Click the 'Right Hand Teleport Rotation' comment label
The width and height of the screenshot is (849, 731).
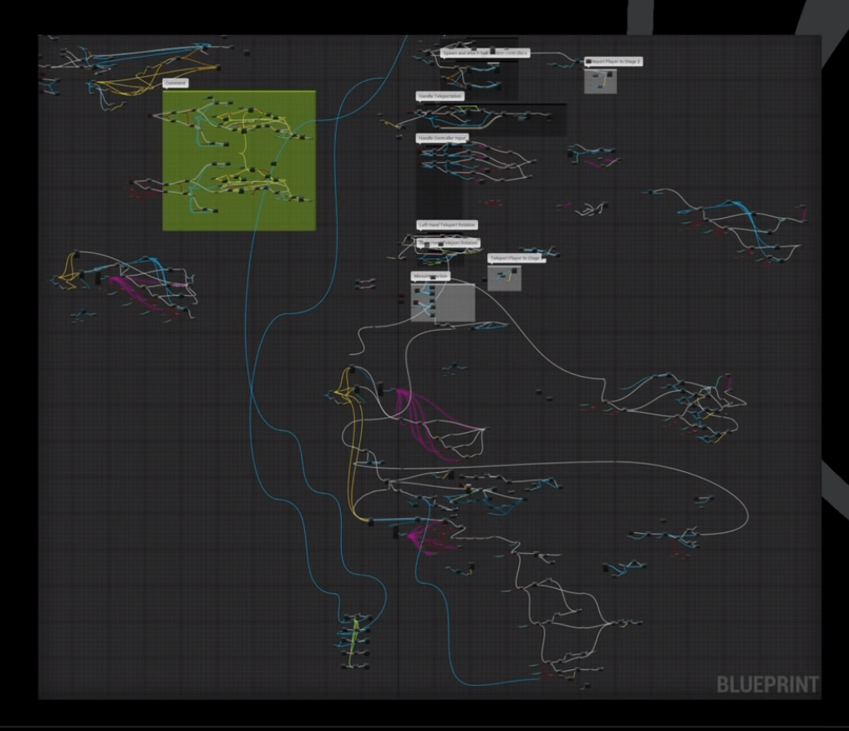pyautogui.click(x=450, y=242)
